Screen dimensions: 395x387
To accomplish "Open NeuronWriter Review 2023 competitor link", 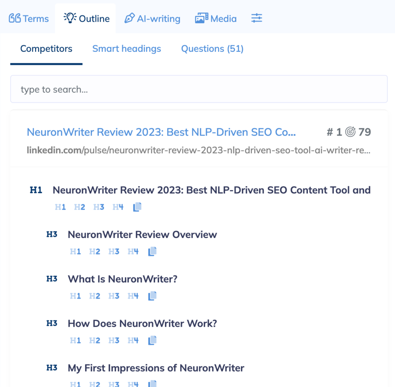I will (161, 132).
